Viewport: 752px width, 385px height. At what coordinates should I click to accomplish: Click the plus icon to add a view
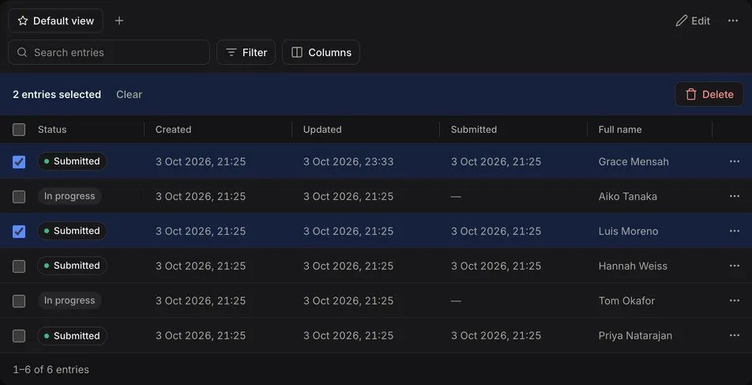coord(119,21)
